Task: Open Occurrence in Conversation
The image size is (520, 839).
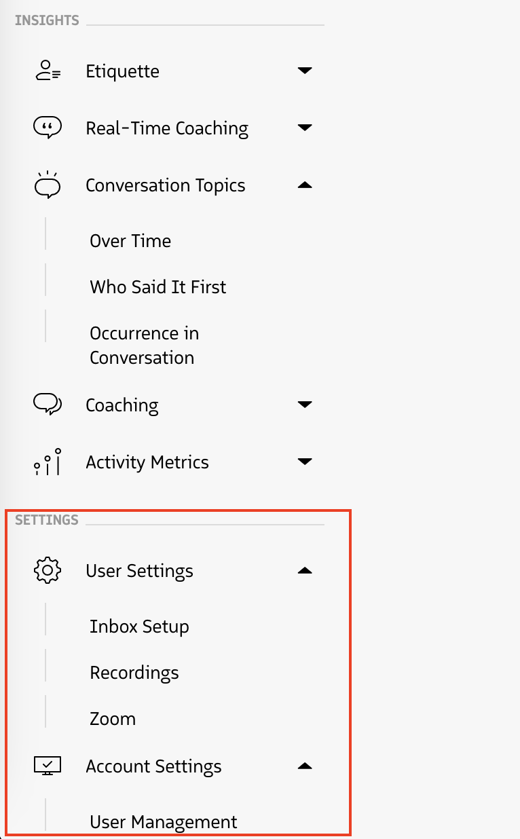Action: pyautogui.click(x=144, y=345)
